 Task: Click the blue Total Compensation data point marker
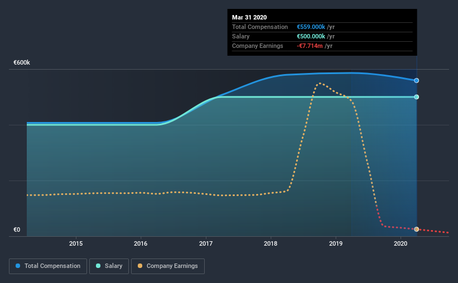click(417, 81)
